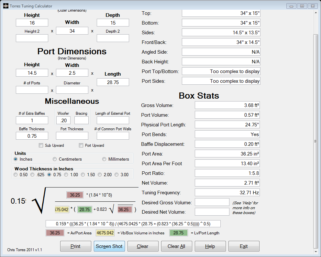The image size is (321, 257).
Task: Click the Screen Shot button
Action: 109,246
